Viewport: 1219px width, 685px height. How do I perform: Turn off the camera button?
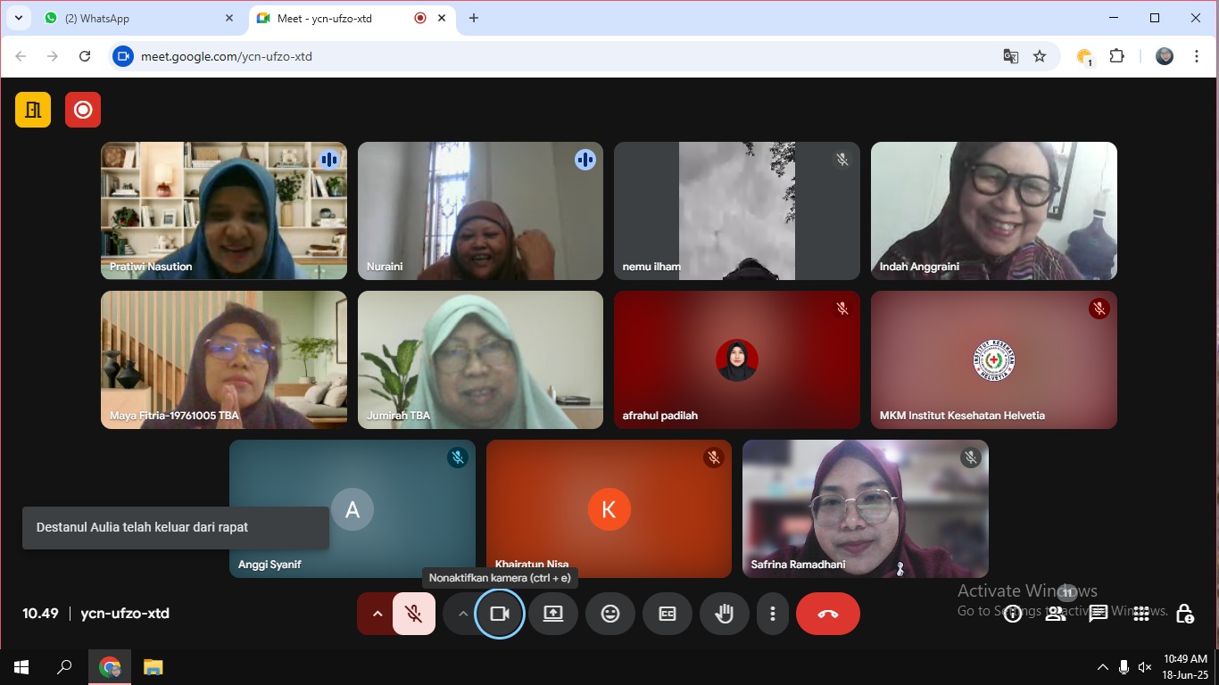coord(499,614)
